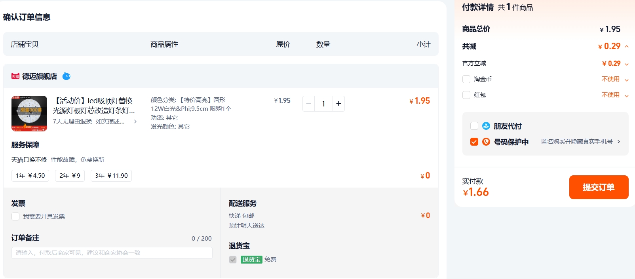Click the Tmall logo beside 德迈旗舰店
Image resolution: width=635 pixels, height=279 pixels.
15,76
